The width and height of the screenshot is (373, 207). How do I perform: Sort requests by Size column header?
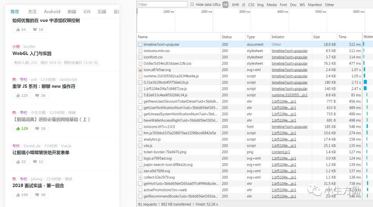317,37
